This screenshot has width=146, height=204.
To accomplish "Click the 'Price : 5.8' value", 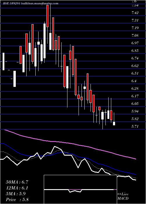I will (x=17, y=199).
